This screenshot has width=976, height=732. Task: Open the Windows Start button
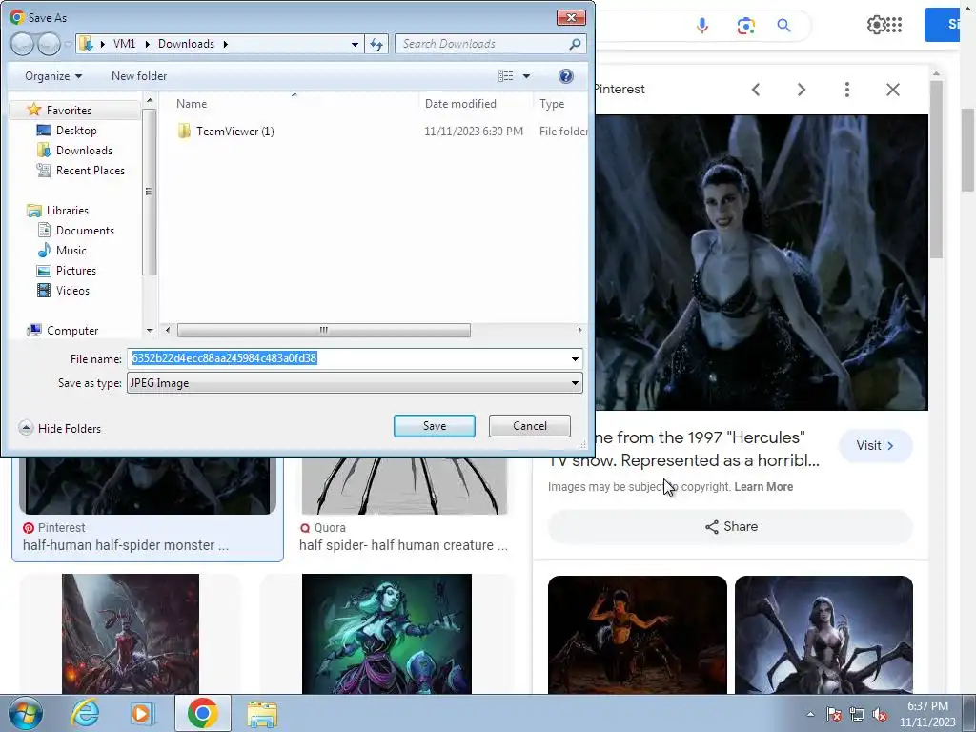(25, 713)
